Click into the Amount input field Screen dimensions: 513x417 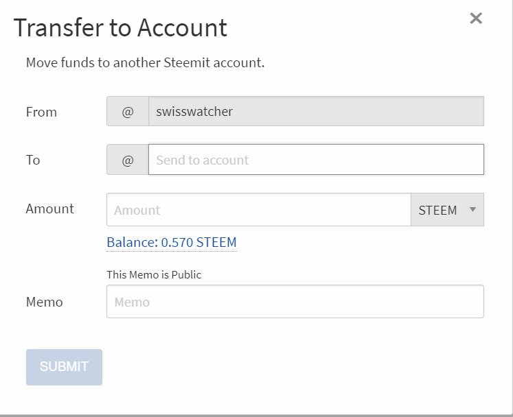click(258, 210)
